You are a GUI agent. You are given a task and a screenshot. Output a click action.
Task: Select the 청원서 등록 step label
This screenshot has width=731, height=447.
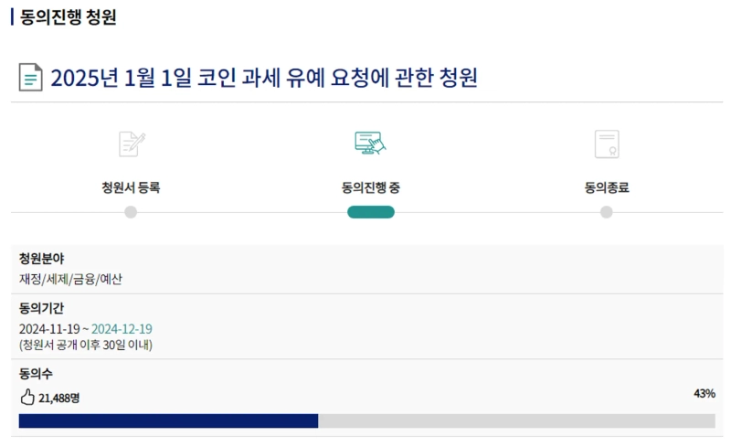(x=131, y=187)
